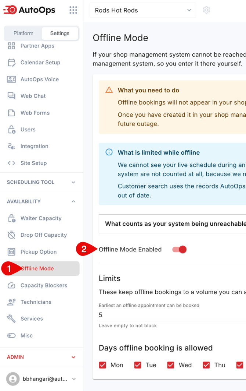The width and height of the screenshot is (246, 391).
Task: Click the Site Setup code icon
Action: pos(11,163)
